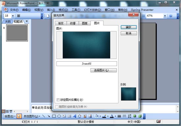
Task: Expand the Draw (绘图) menu
Action: (10, 116)
